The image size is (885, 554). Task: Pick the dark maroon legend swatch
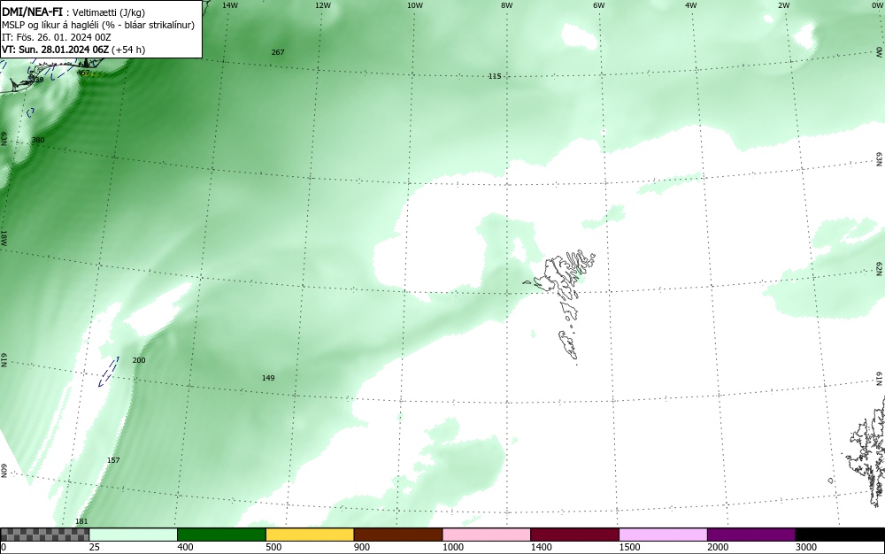click(574, 535)
